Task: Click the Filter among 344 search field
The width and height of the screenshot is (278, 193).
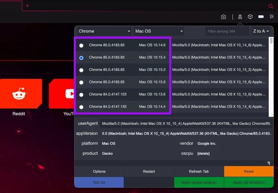Action: tap(227, 31)
